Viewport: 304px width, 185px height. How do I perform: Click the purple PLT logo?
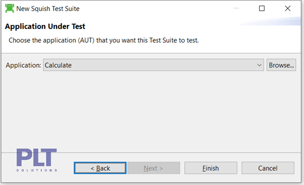tap(37, 157)
